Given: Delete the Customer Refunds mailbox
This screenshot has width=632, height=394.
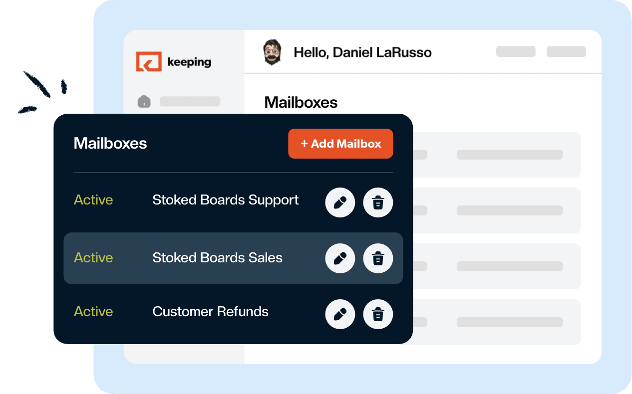Looking at the screenshot, I should pyautogui.click(x=378, y=314).
